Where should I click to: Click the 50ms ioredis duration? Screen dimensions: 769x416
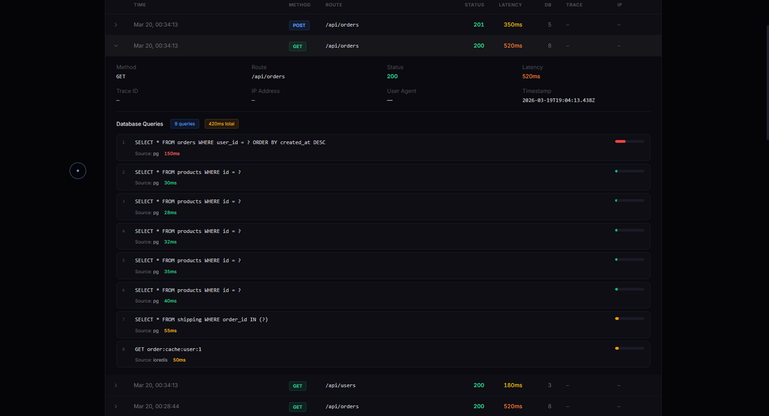pos(179,360)
